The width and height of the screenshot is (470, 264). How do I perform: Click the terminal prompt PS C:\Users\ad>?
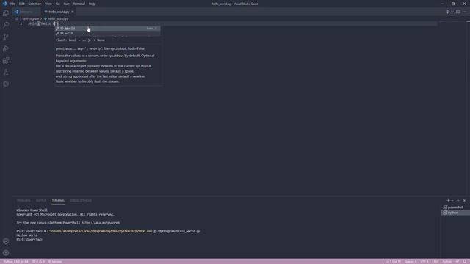pyautogui.click(x=29, y=240)
